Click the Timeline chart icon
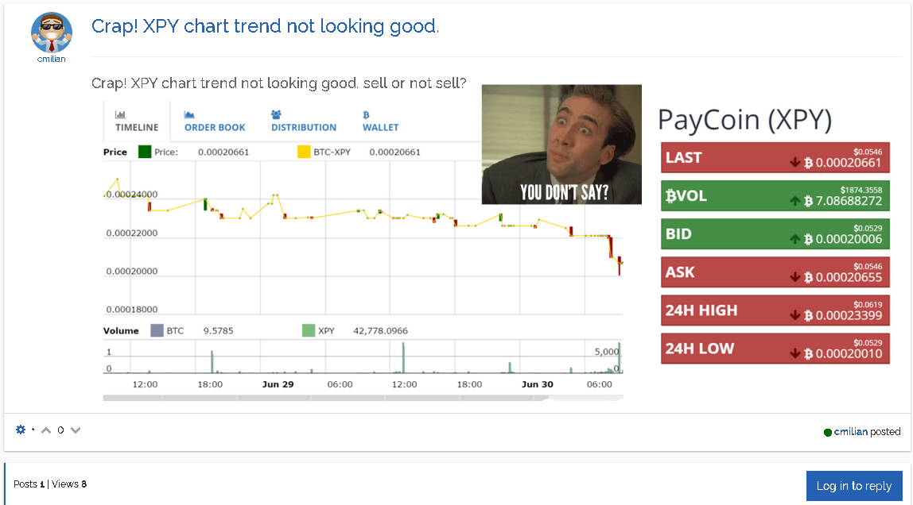The image size is (913, 505). pos(120,114)
